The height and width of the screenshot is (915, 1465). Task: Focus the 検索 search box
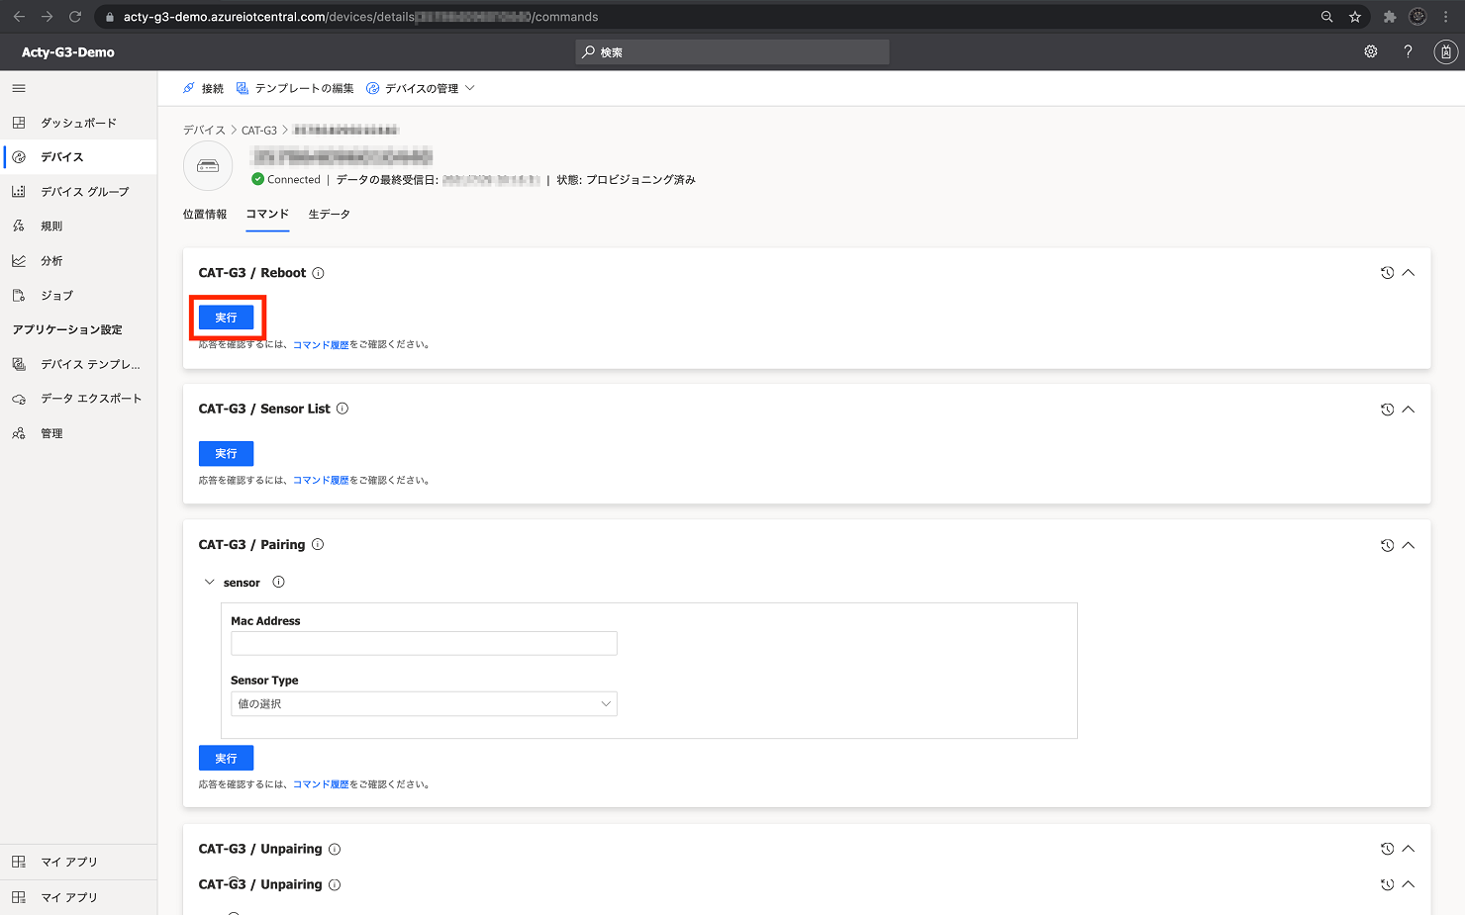pos(732,52)
